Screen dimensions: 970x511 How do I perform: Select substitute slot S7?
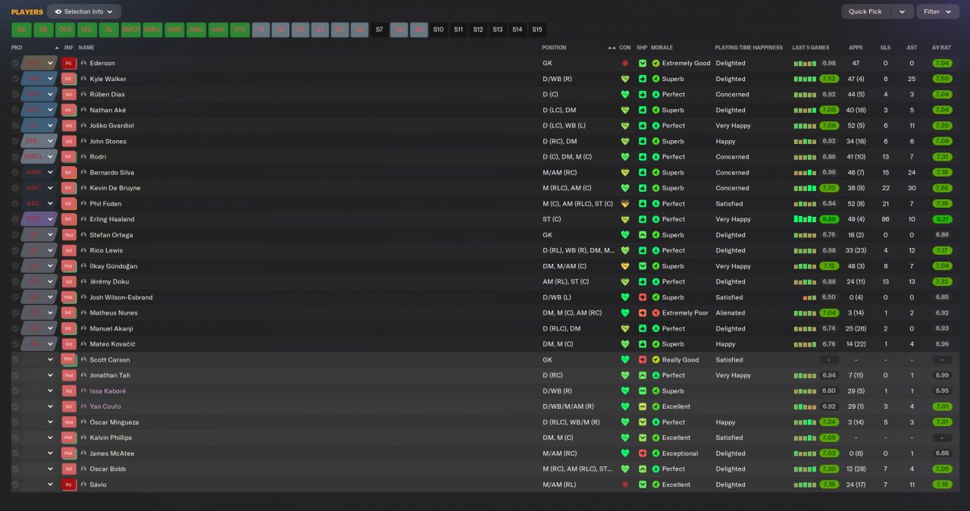(380, 30)
